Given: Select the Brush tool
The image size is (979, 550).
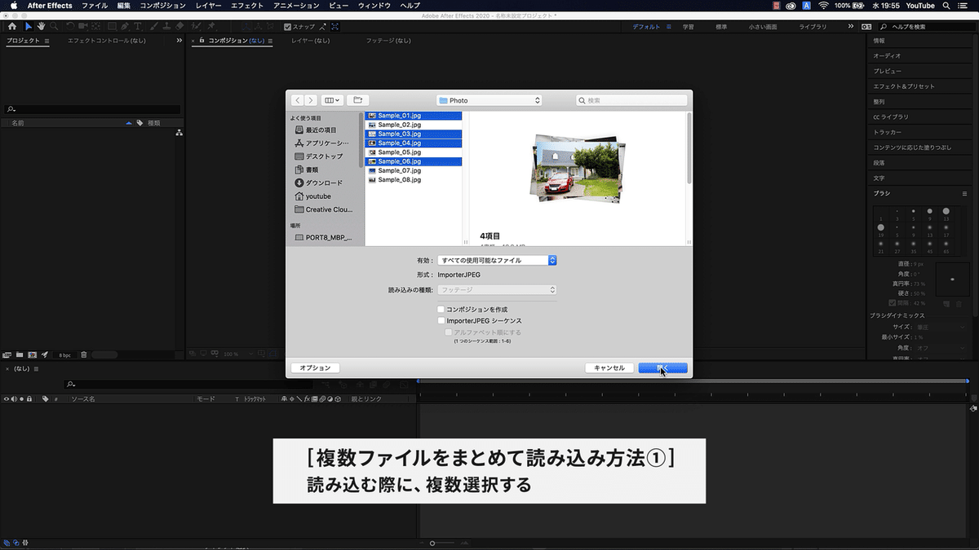Looking at the screenshot, I should coord(155,26).
